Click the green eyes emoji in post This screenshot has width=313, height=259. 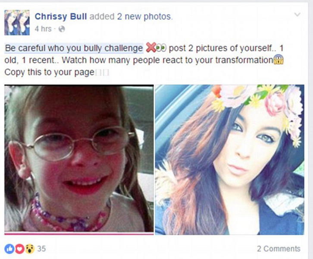point(161,48)
